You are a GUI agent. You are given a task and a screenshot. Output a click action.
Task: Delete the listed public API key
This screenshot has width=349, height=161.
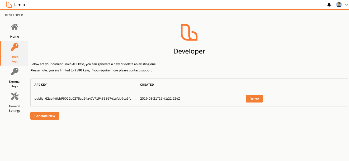click(254, 99)
